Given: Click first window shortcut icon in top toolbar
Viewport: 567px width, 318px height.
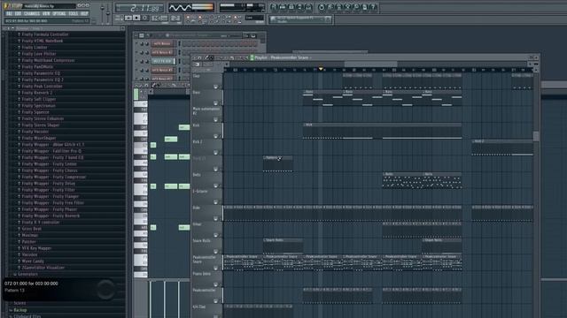Looking at the screenshot, I should pyautogui.click(x=274, y=7).
